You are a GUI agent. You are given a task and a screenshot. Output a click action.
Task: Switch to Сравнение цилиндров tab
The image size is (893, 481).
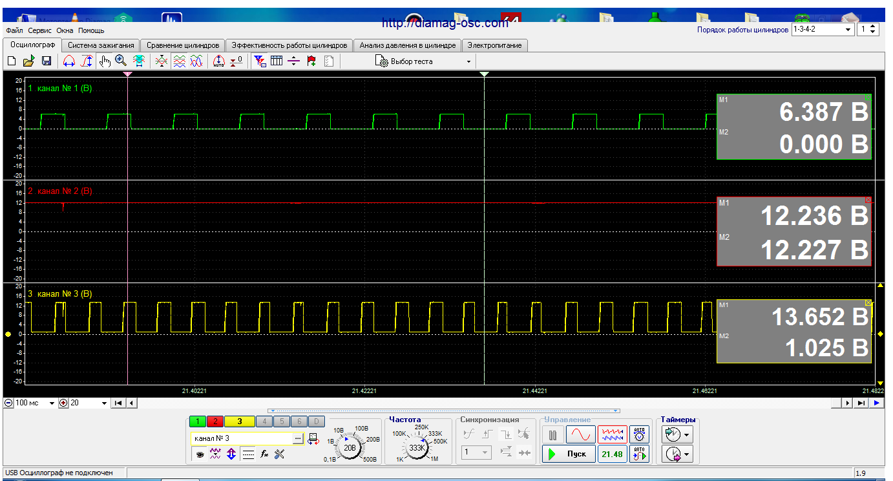tap(183, 45)
